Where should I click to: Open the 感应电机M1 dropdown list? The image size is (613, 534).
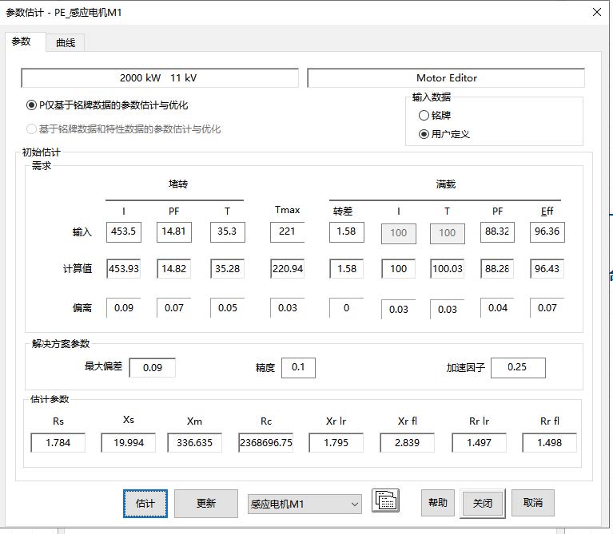(x=355, y=504)
